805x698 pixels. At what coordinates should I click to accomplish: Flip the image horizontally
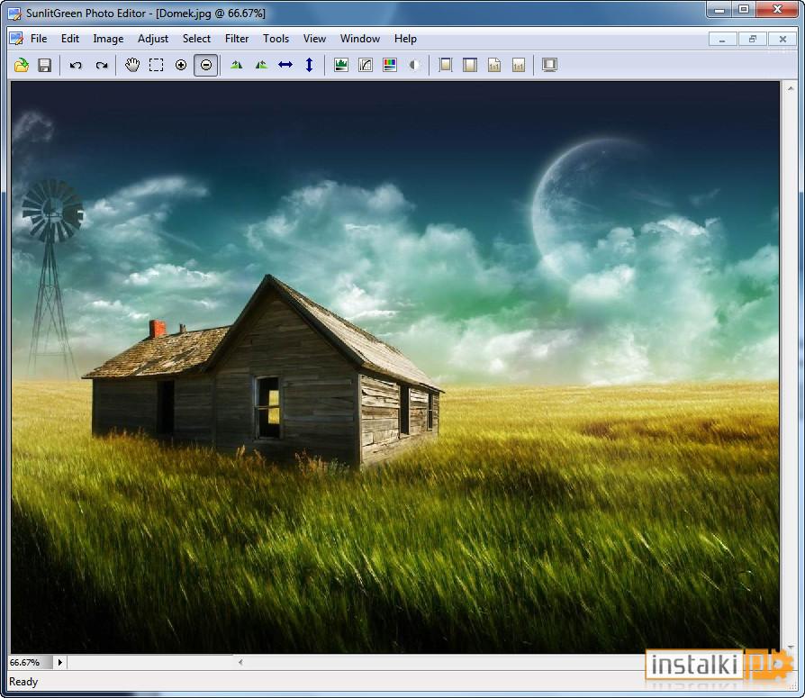click(x=285, y=65)
